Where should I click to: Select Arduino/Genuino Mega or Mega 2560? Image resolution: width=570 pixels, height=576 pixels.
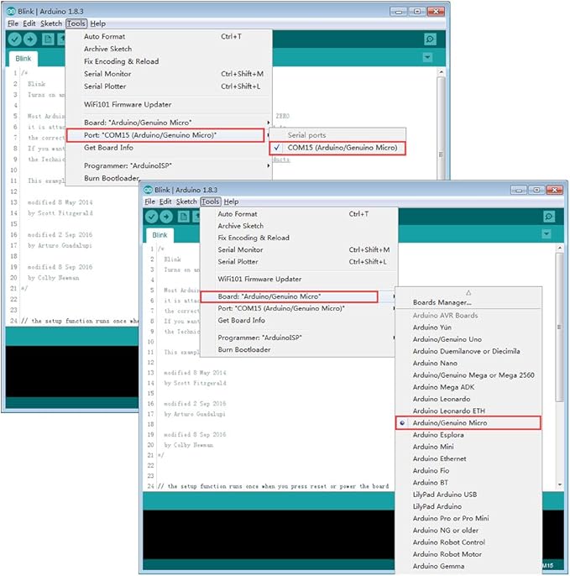[x=468, y=375]
